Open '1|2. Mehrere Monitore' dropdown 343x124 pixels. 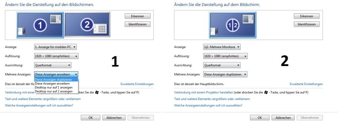pyautogui.click(x=222, y=47)
